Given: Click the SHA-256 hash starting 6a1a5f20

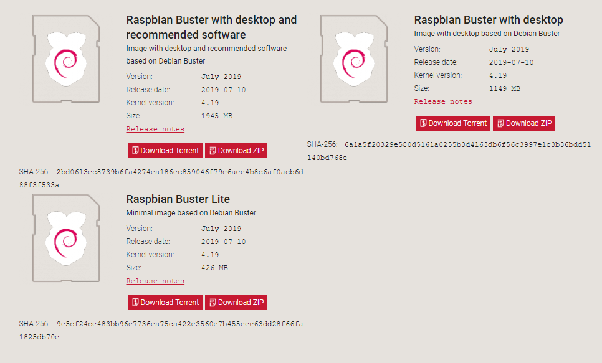Looking at the screenshot, I should click(x=449, y=151).
